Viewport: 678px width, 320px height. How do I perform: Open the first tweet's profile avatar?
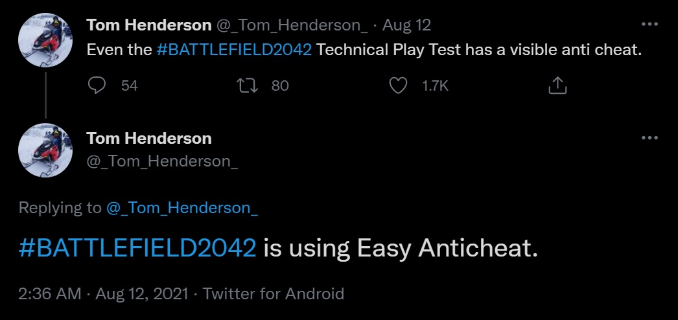[45, 39]
